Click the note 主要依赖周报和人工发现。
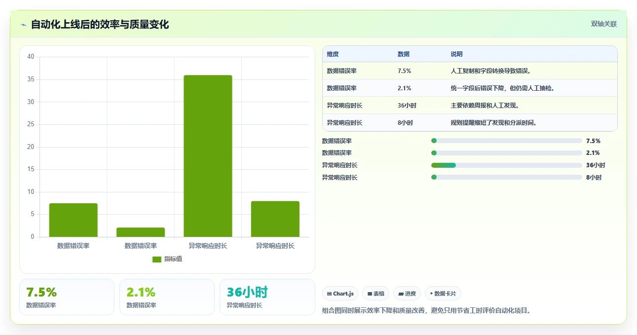This screenshot has height=335, width=637. (x=485, y=106)
